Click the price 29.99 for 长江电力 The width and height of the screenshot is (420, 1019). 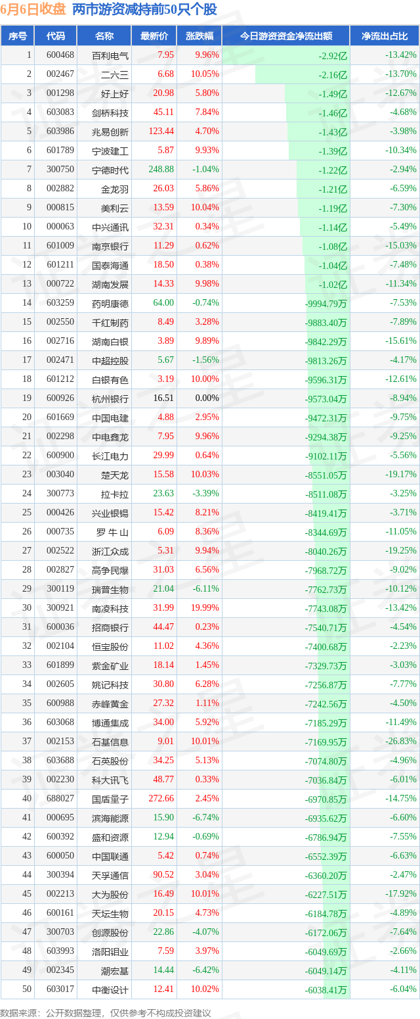point(163,455)
